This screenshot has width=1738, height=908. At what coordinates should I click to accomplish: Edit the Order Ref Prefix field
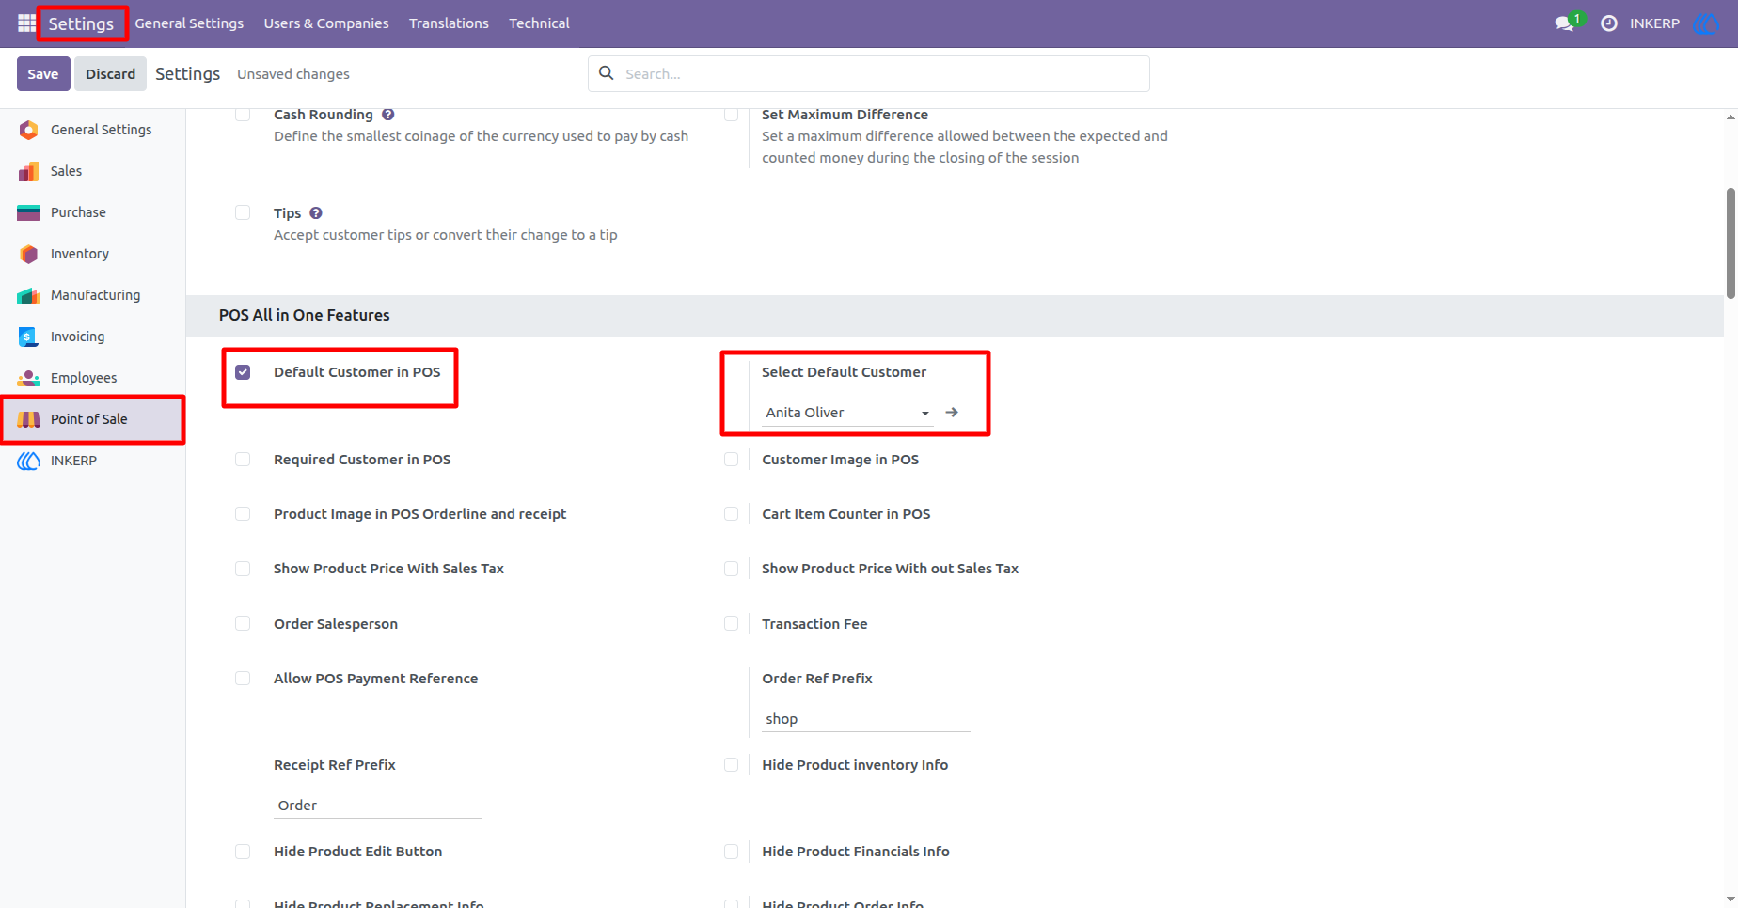(865, 719)
